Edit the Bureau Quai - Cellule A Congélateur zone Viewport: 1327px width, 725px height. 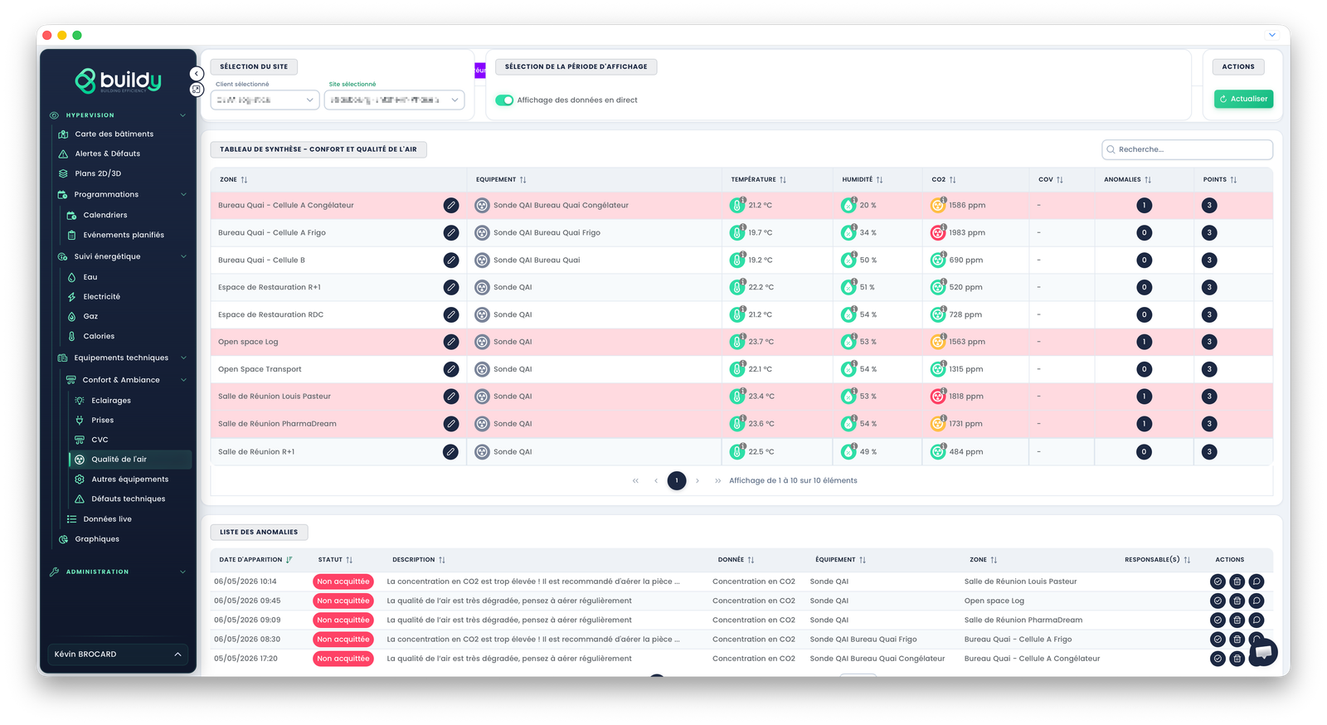pos(450,205)
